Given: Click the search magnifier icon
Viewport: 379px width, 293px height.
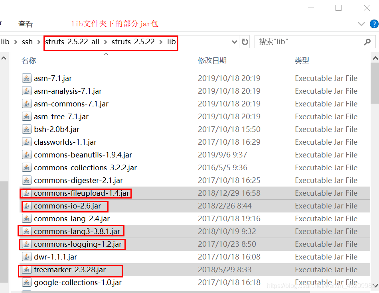Looking at the screenshot, I should (367, 41).
